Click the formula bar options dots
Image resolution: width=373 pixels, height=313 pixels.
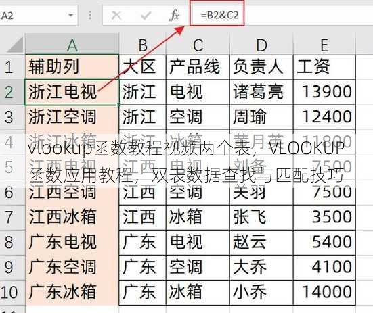pos(90,15)
